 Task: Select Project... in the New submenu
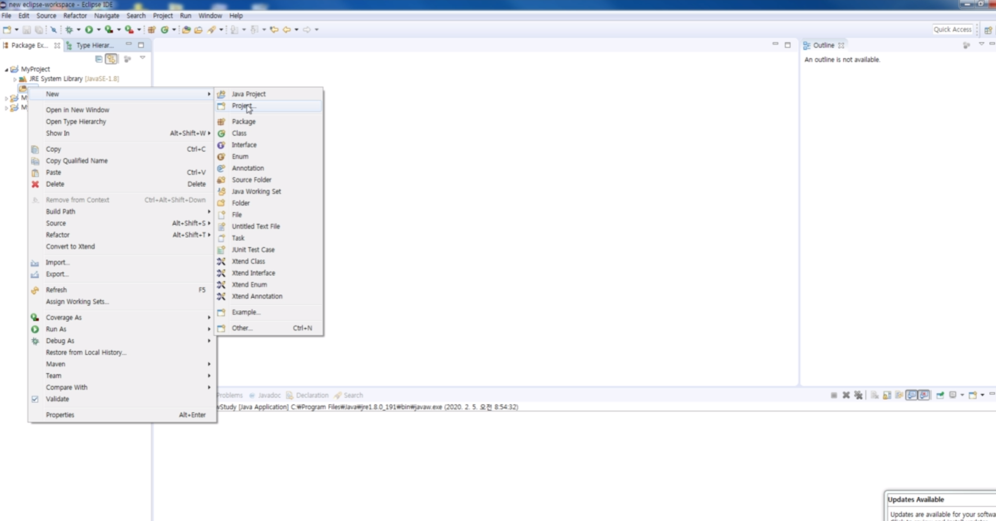[269, 106]
